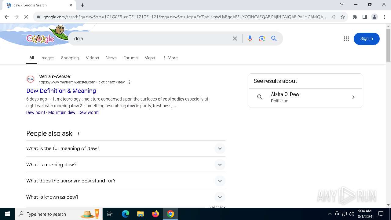Open the More search filters dropdown
Screen dimensions: 391x220
point(170,58)
